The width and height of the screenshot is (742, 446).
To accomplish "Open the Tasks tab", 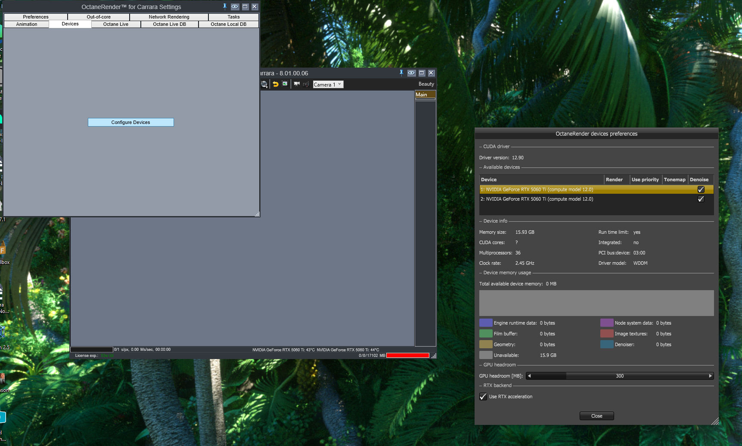I will point(234,17).
